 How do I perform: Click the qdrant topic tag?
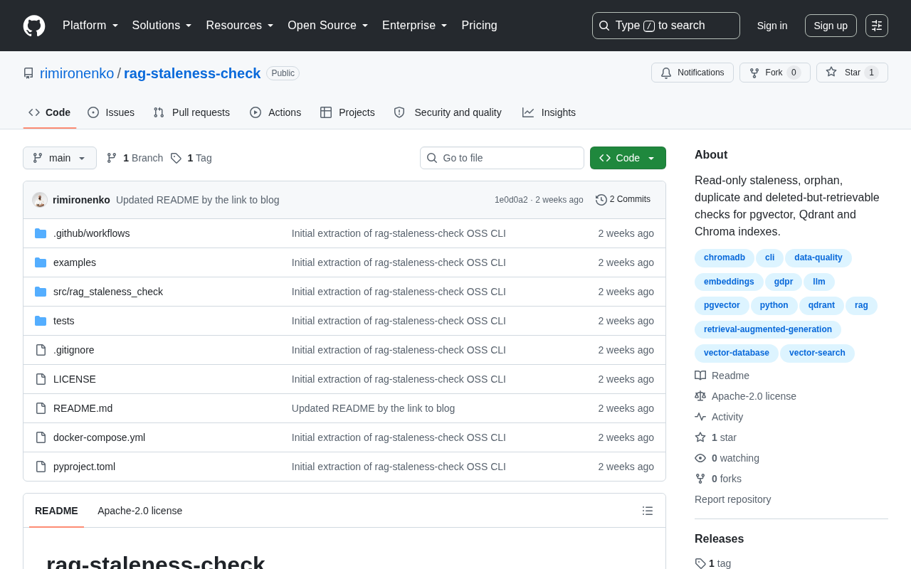[821, 305]
